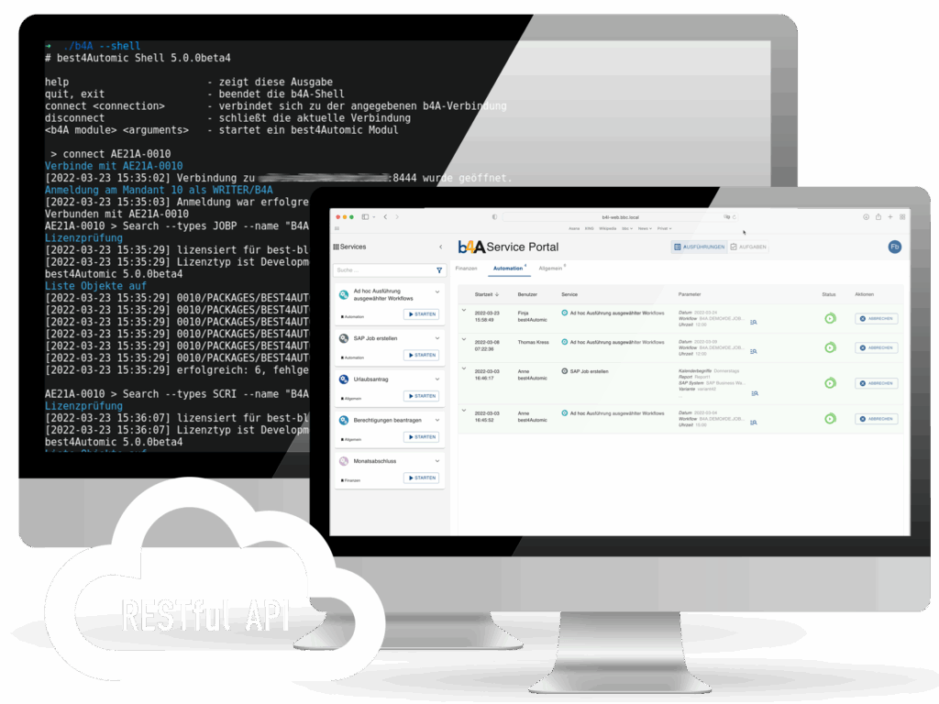Click the SAP Job erstellen card icon
939x704 pixels.
[344, 338]
